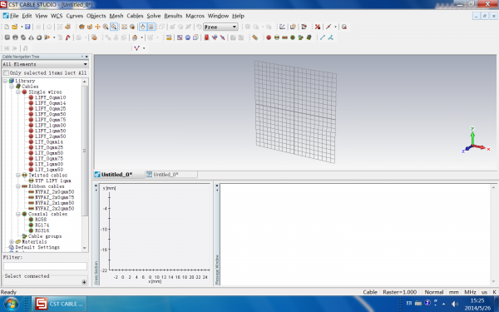Click the ribbon cable toolbar icon
The height and width of the screenshot is (312, 499).
tap(284, 37)
